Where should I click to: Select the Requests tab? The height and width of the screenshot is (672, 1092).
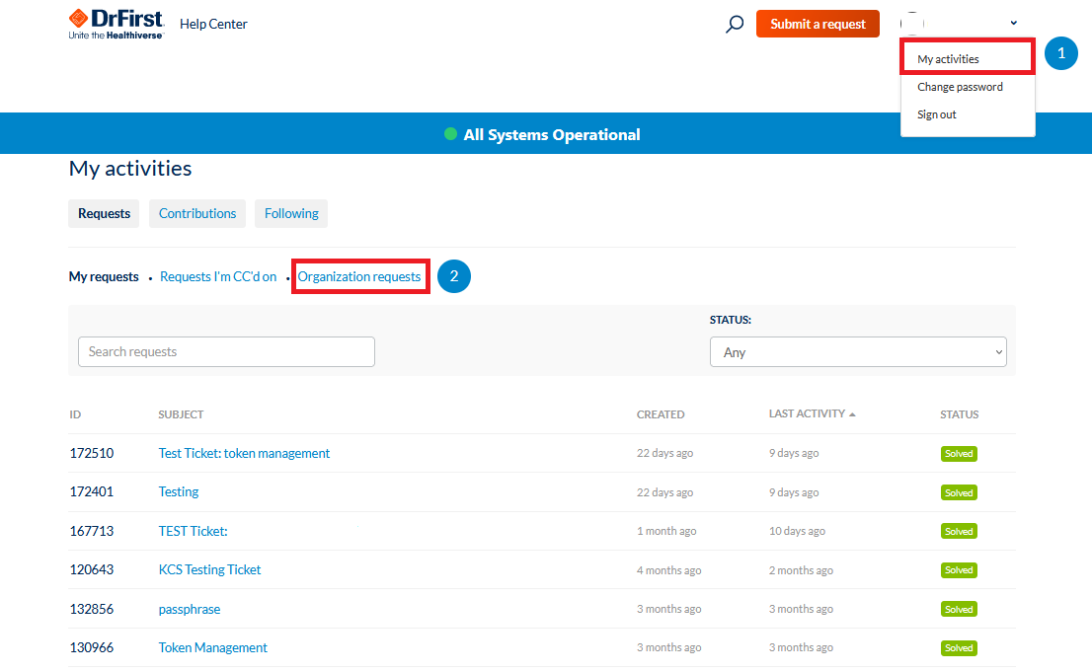pos(105,213)
